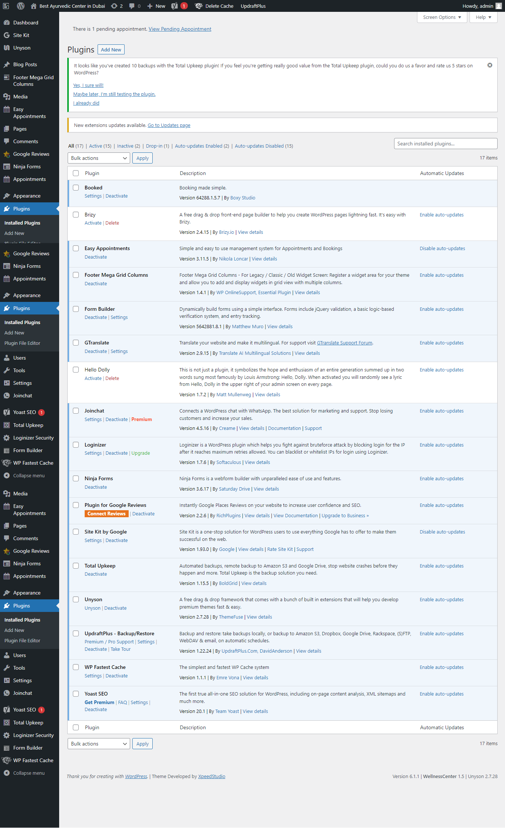This screenshot has width=505, height=828.
Task: Show Inactive (2) plugins
Action: tap(129, 146)
